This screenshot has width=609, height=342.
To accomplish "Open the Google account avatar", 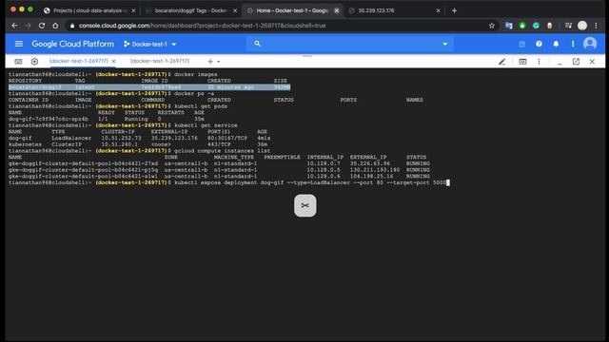I will [590, 44].
